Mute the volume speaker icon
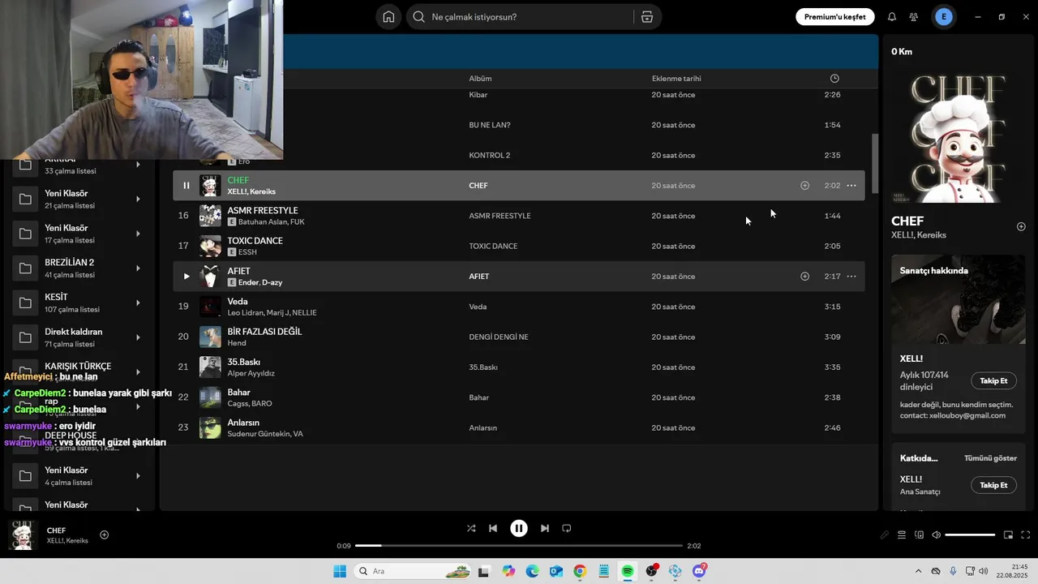Image resolution: width=1038 pixels, height=584 pixels. 936,535
